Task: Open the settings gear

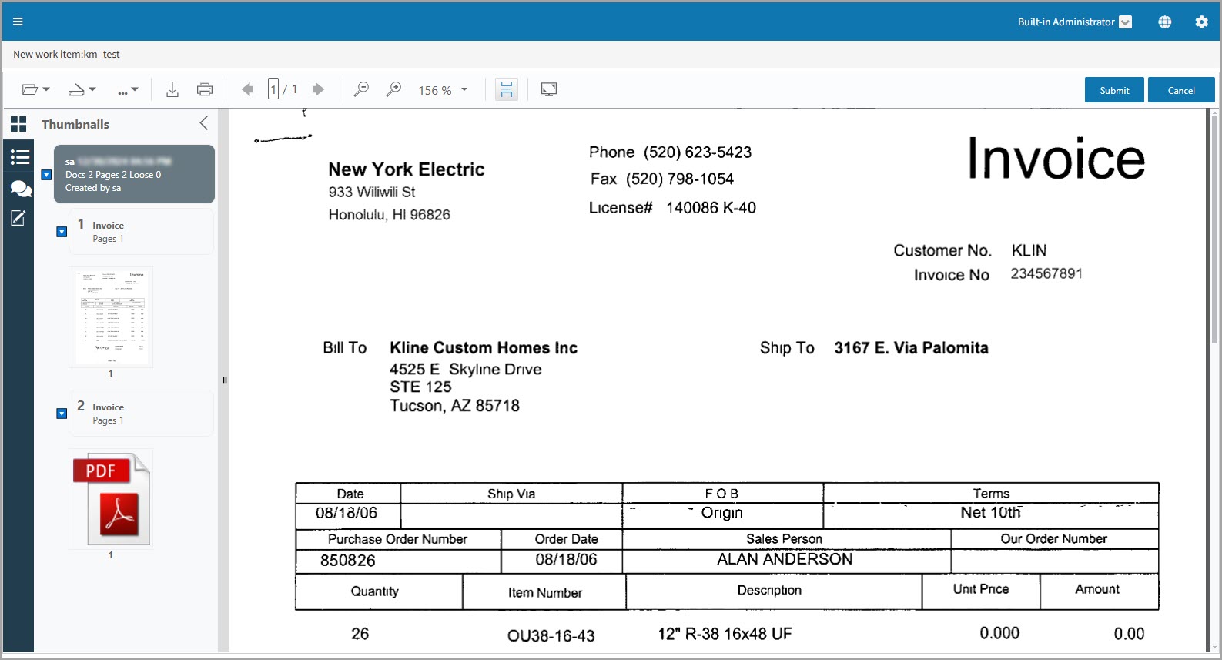Action: tap(1201, 22)
